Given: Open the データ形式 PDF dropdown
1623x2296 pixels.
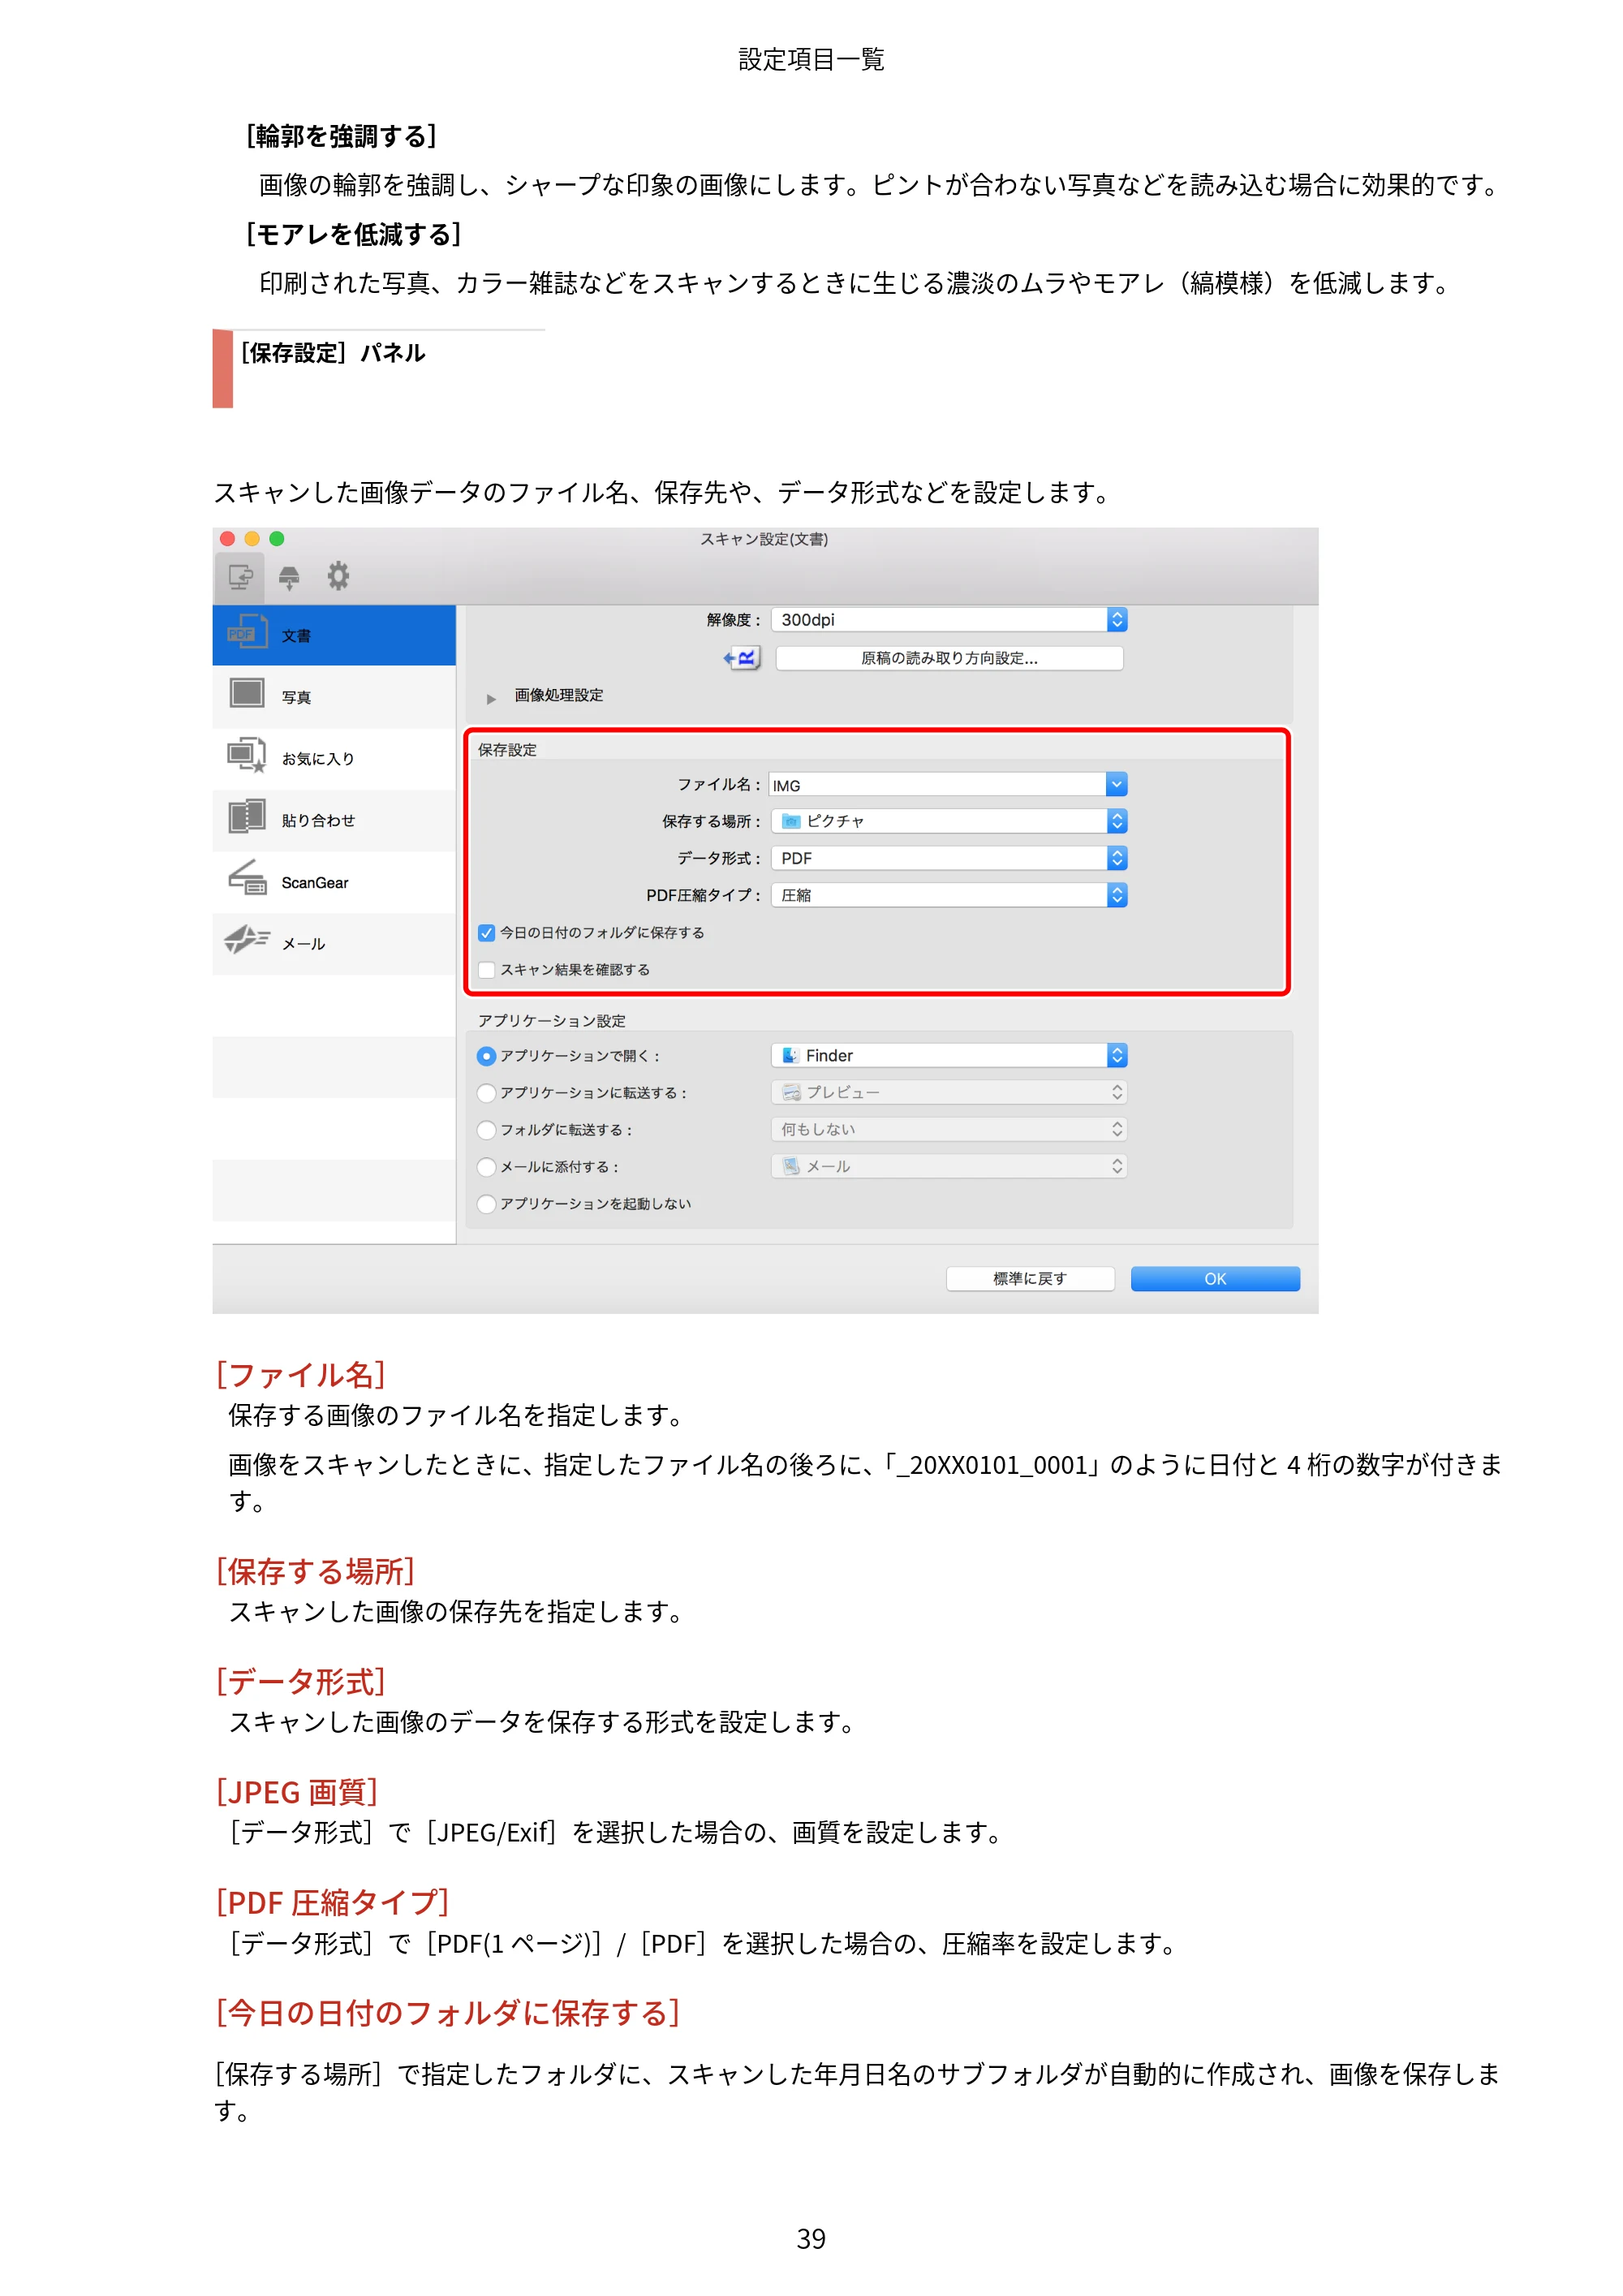Looking at the screenshot, I should click(949, 858).
